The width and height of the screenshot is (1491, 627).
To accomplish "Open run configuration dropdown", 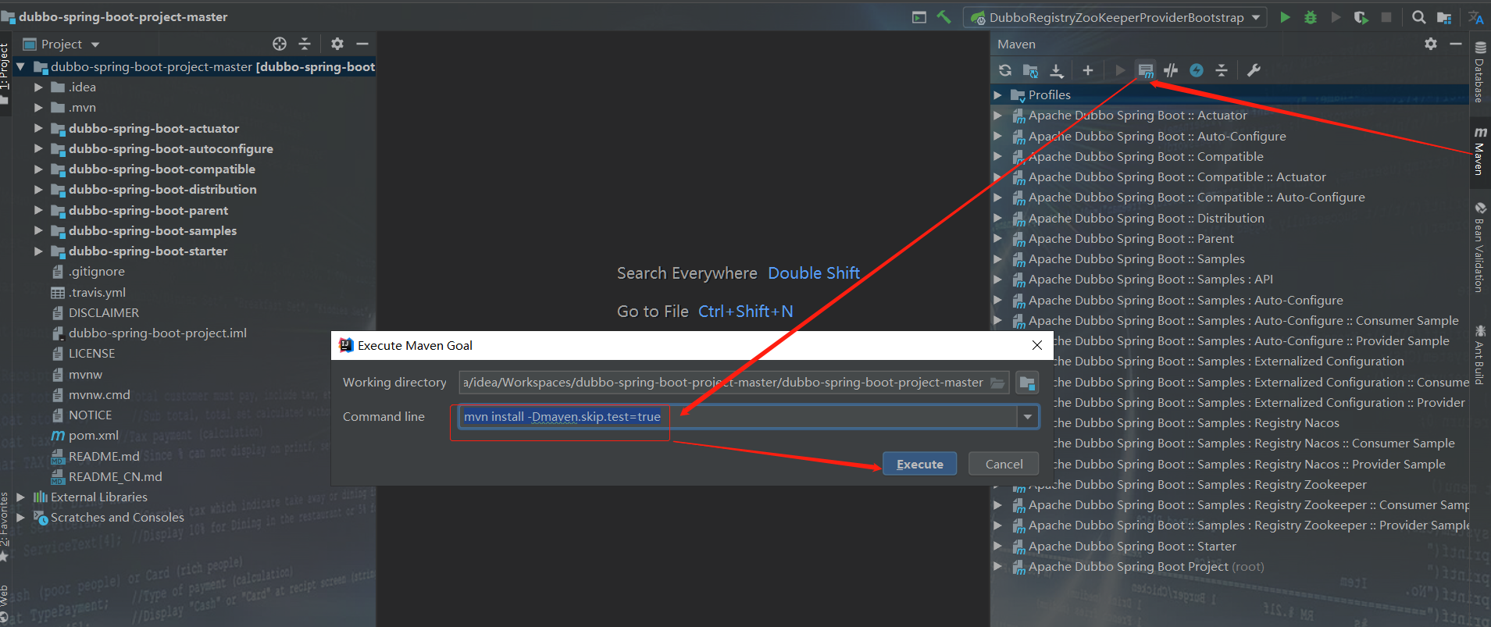I will (x=1256, y=17).
